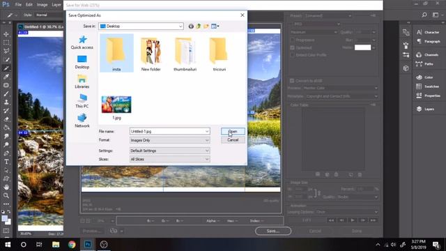Image resolution: width=446 pixels, height=251 pixels.
Task: Click the File name input field
Action: (x=167, y=131)
